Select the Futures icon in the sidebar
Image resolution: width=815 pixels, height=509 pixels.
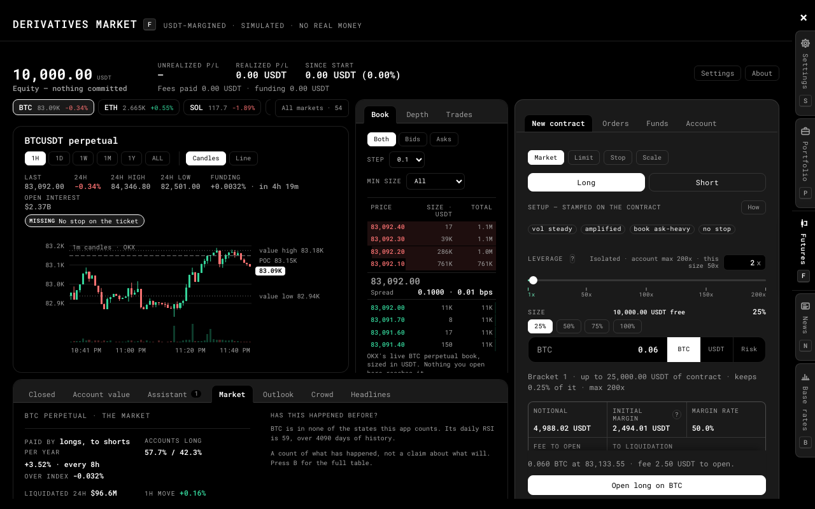pos(805,223)
